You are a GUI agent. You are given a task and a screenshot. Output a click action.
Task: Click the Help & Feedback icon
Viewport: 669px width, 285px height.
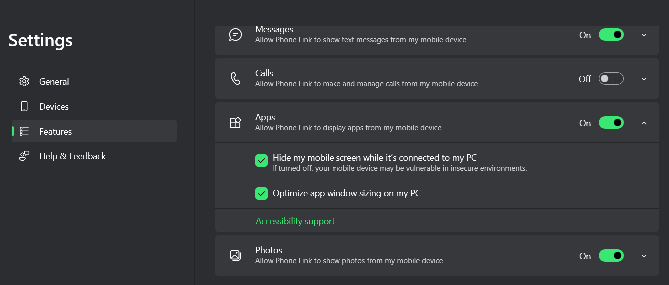coord(24,156)
